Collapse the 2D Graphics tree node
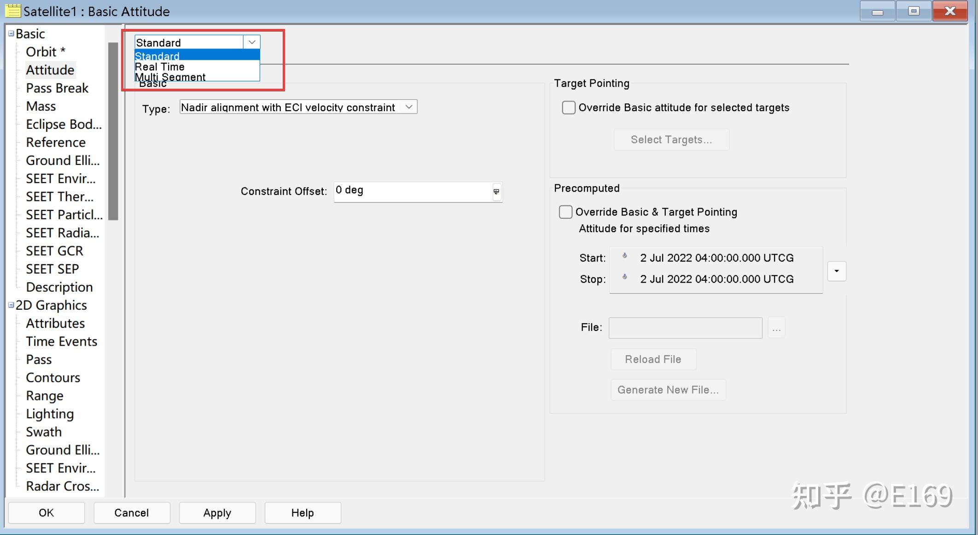 [x=11, y=305]
